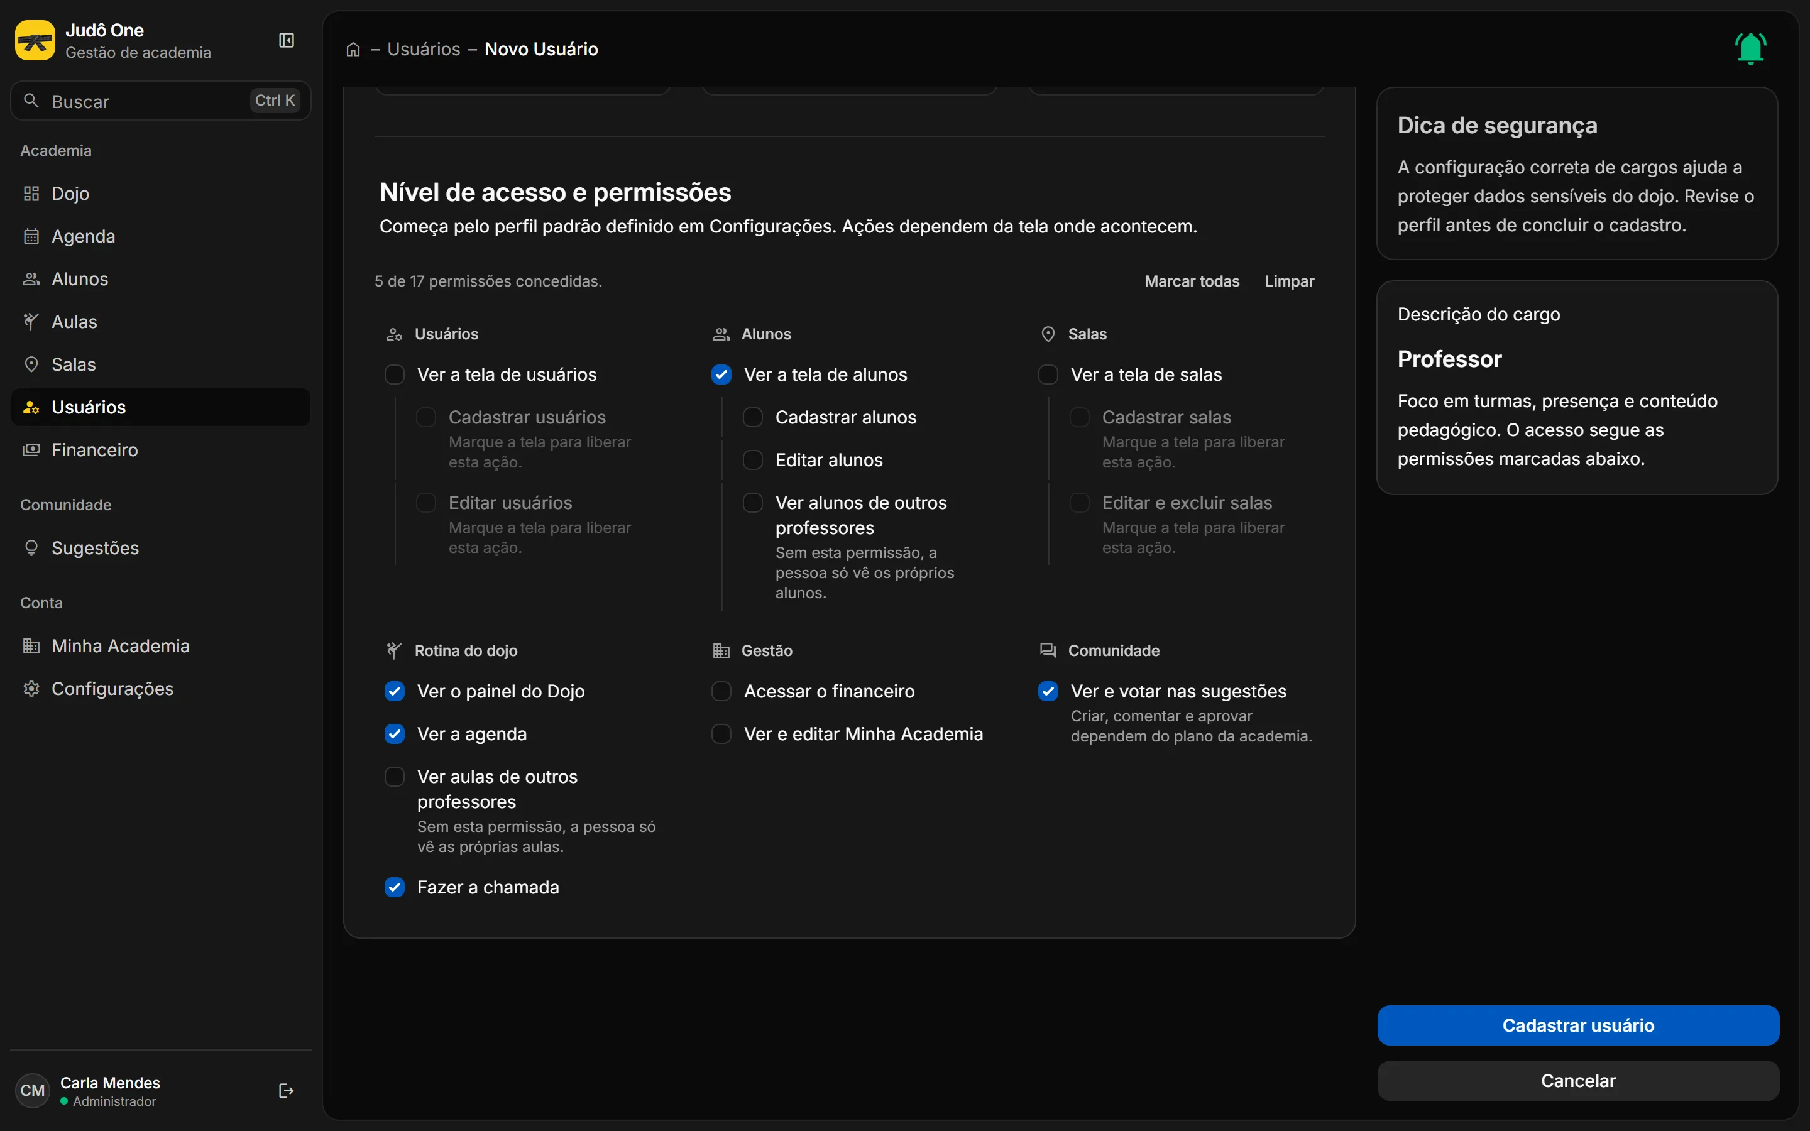Image resolution: width=1810 pixels, height=1131 pixels.
Task: Click the Financeiro money icon in sidebar
Action: pos(31,449)
